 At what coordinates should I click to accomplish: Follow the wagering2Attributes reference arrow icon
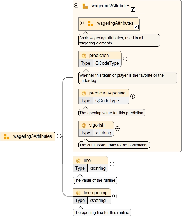tap(133, 9)
